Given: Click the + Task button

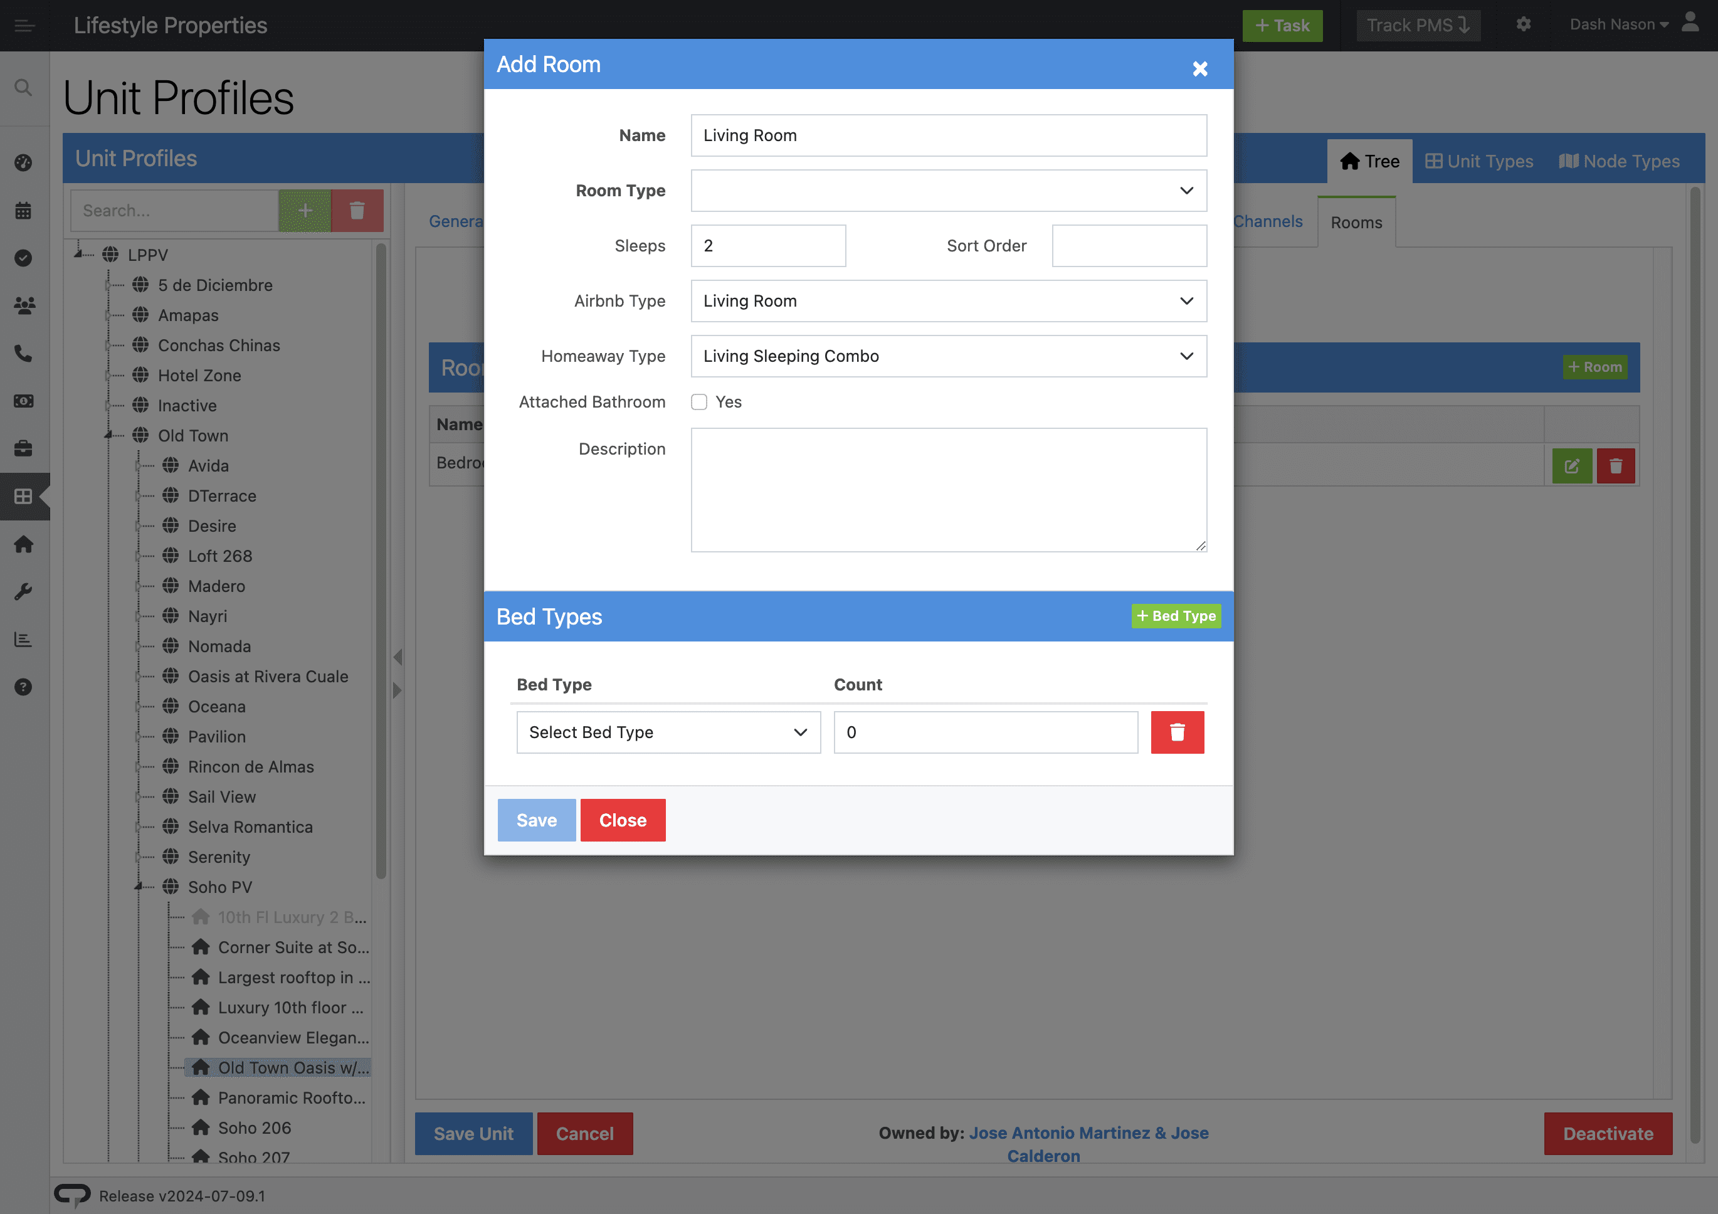Looking at the screenshot, I should (1282, 26).
